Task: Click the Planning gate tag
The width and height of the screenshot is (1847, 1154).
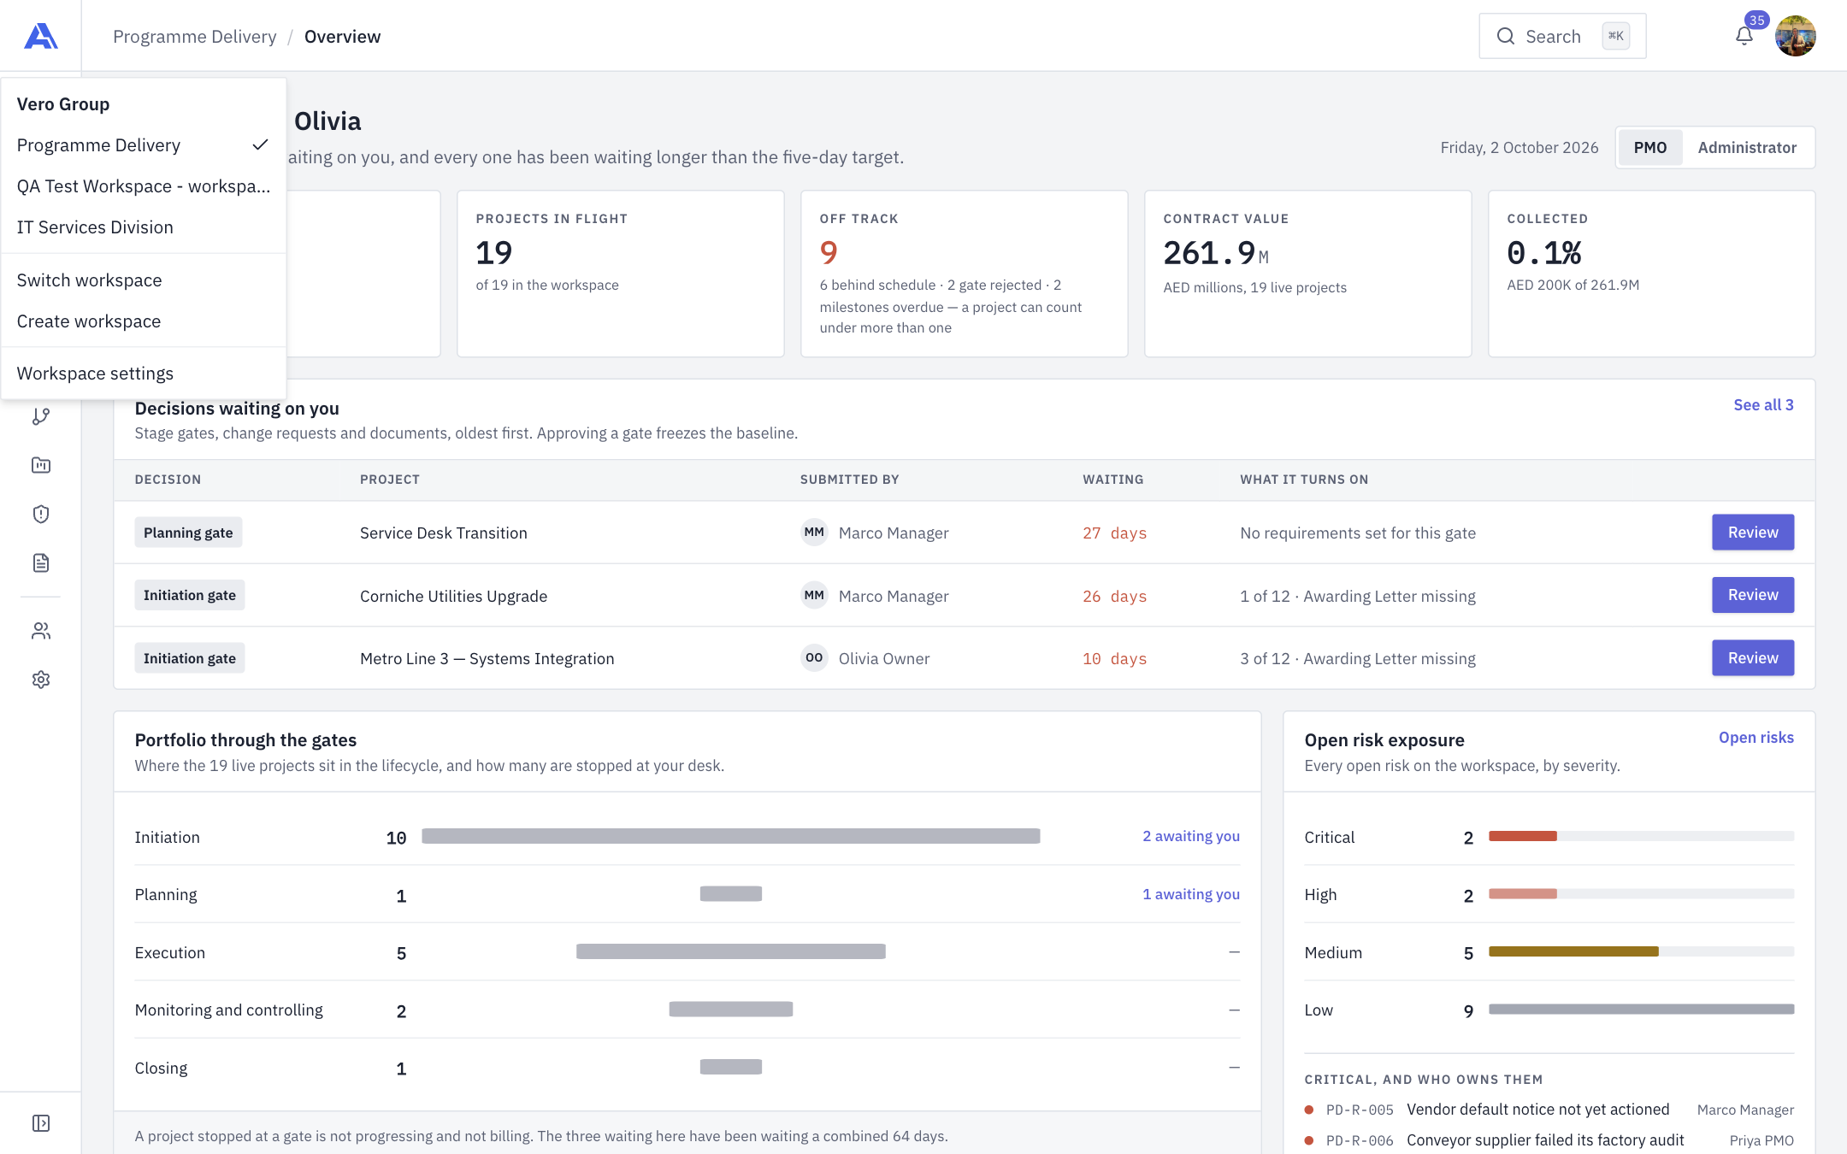Action: [x=188, y=533]
